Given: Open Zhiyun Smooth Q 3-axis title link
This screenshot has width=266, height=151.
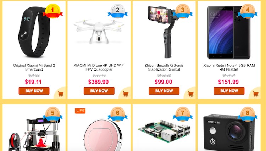Looking at the screenshot, I should pyautogui.click(x=164, y=67).
